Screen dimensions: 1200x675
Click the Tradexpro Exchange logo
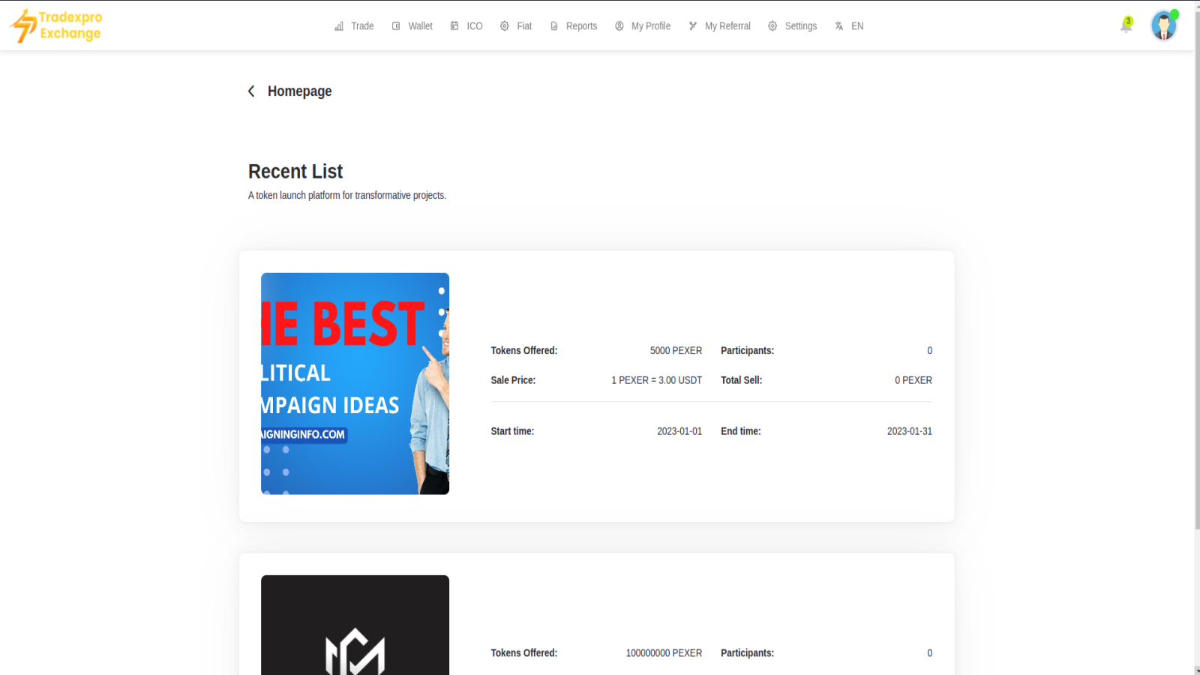56,25
